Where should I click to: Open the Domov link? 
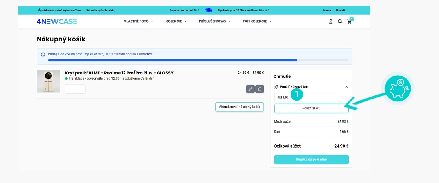tap(327, 10)
